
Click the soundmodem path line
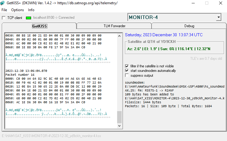coord(174,86)
